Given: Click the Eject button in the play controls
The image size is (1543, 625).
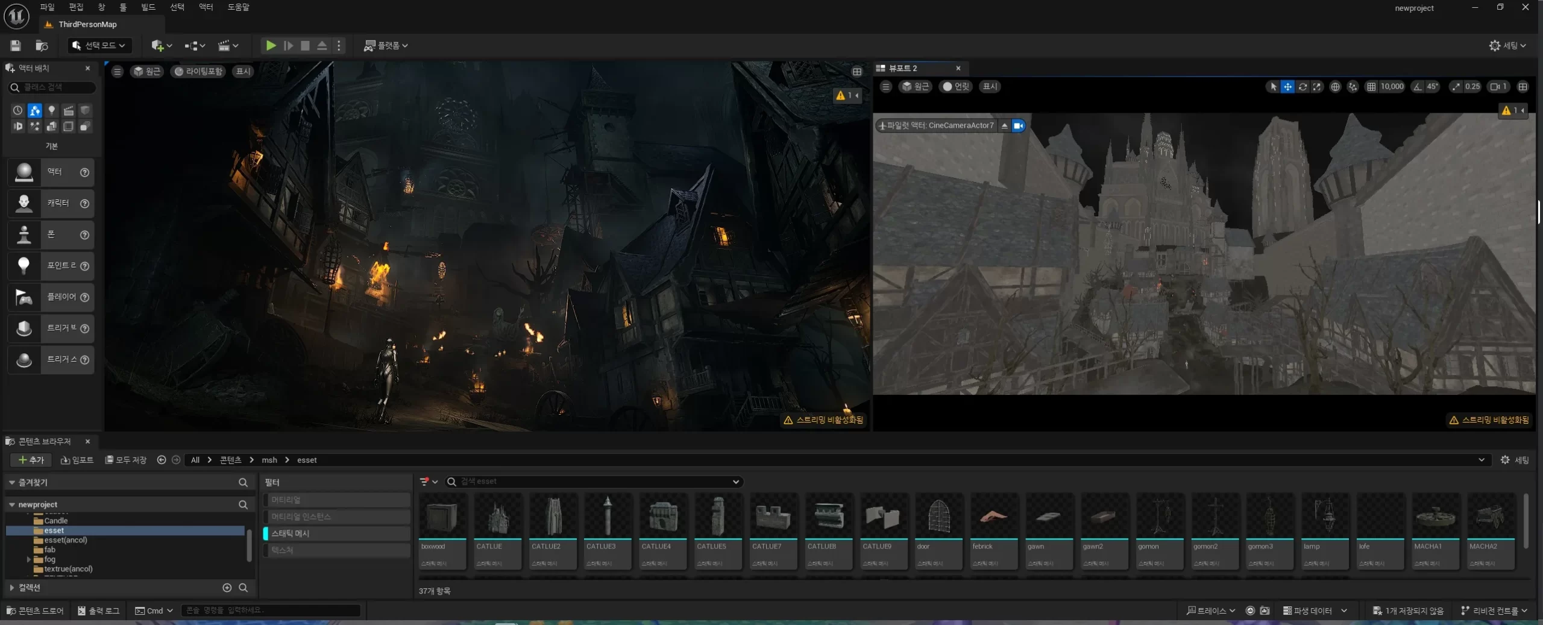Looking at the screenshot, I should click(x=322, y=45).
